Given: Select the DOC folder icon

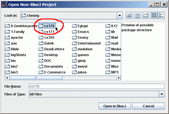Looking at the screenshot, I should click(41, 61).
